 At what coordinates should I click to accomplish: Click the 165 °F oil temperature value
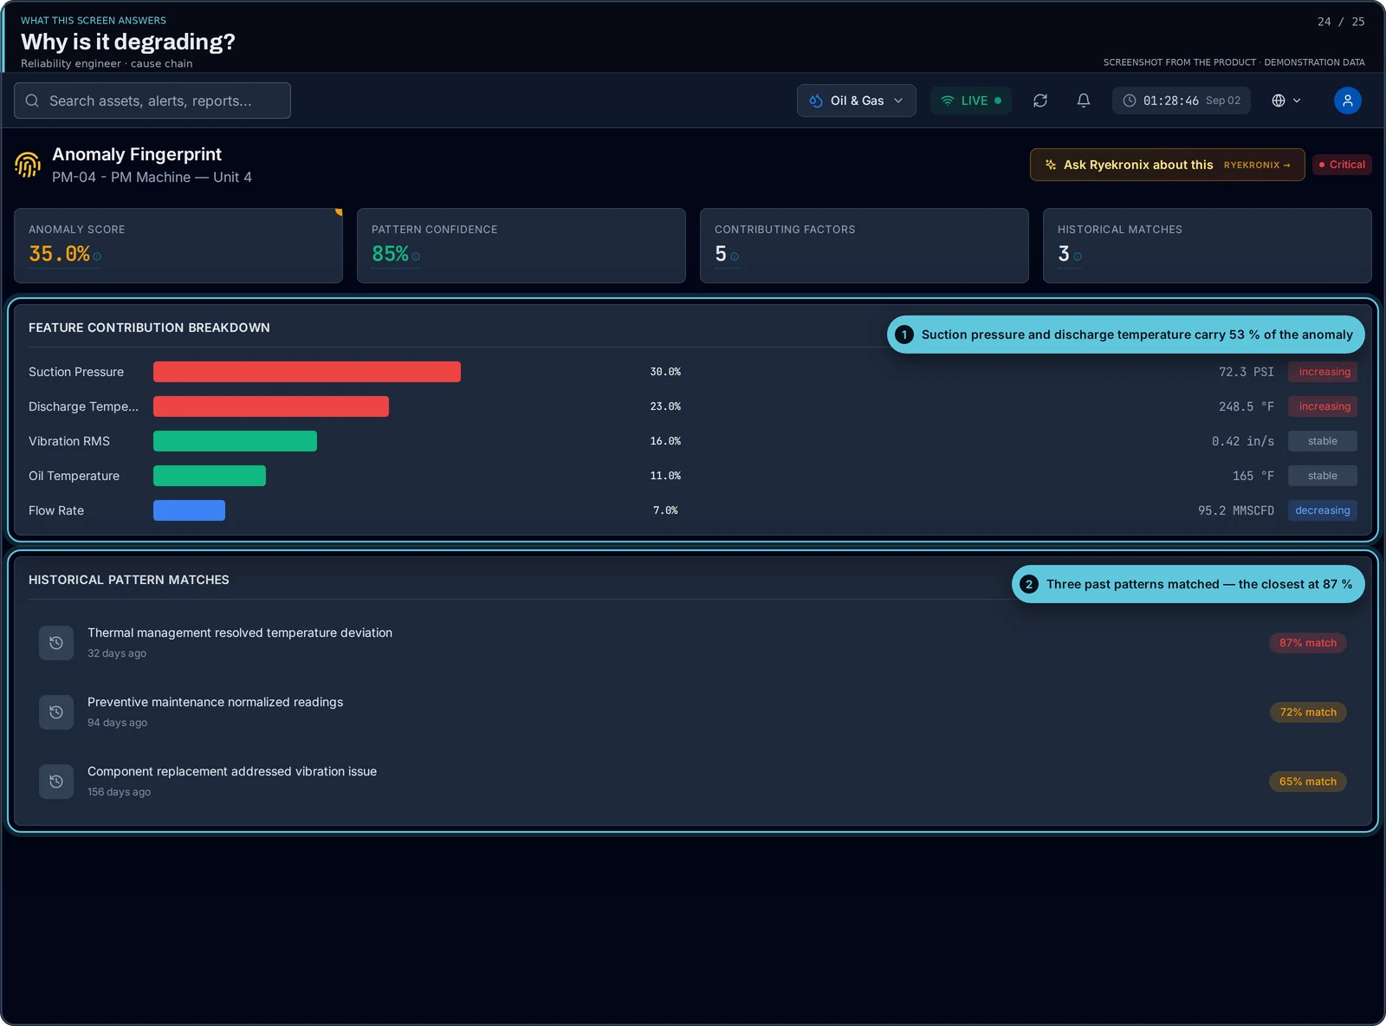tap(1253, 476)
